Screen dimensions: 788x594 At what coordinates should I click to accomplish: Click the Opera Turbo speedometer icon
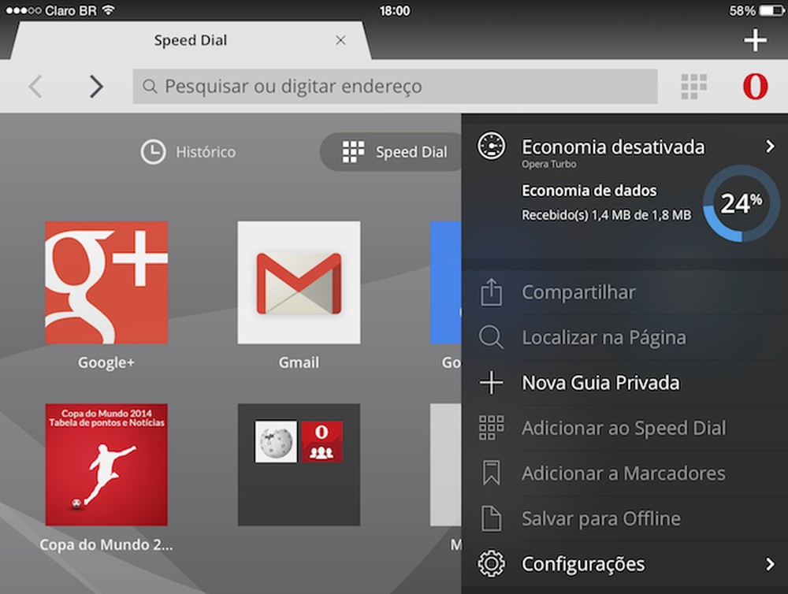coord(492,147)
